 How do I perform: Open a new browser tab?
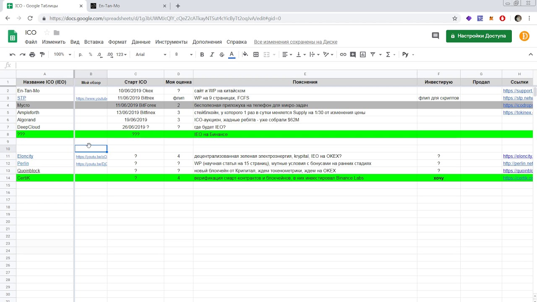click(x=178, y=6)
